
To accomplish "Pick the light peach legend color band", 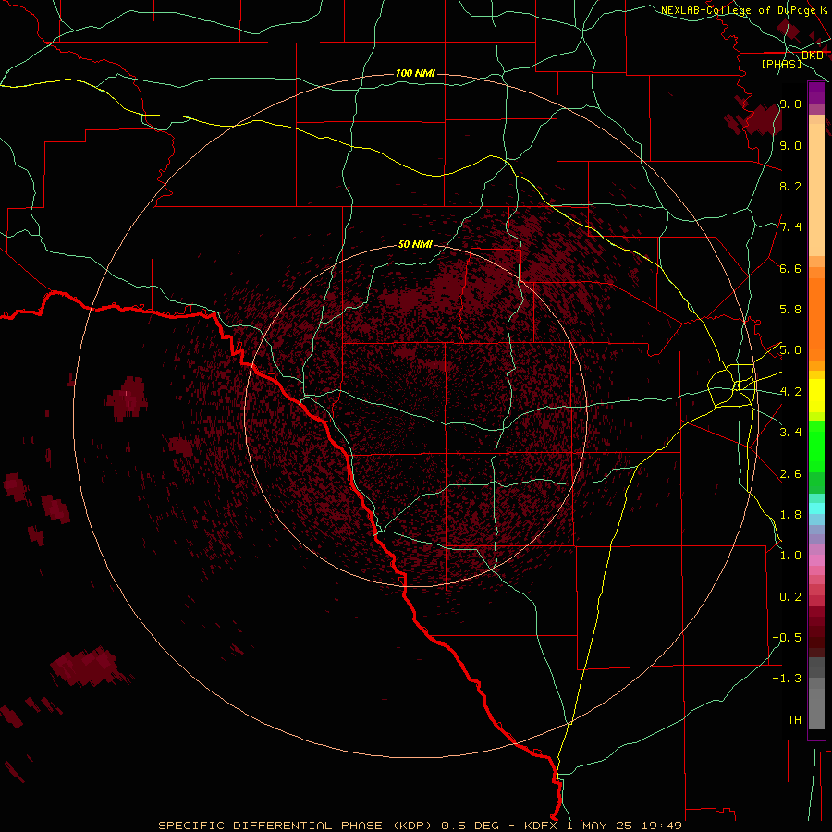I will pyautogui.click(x=816, y=191).
